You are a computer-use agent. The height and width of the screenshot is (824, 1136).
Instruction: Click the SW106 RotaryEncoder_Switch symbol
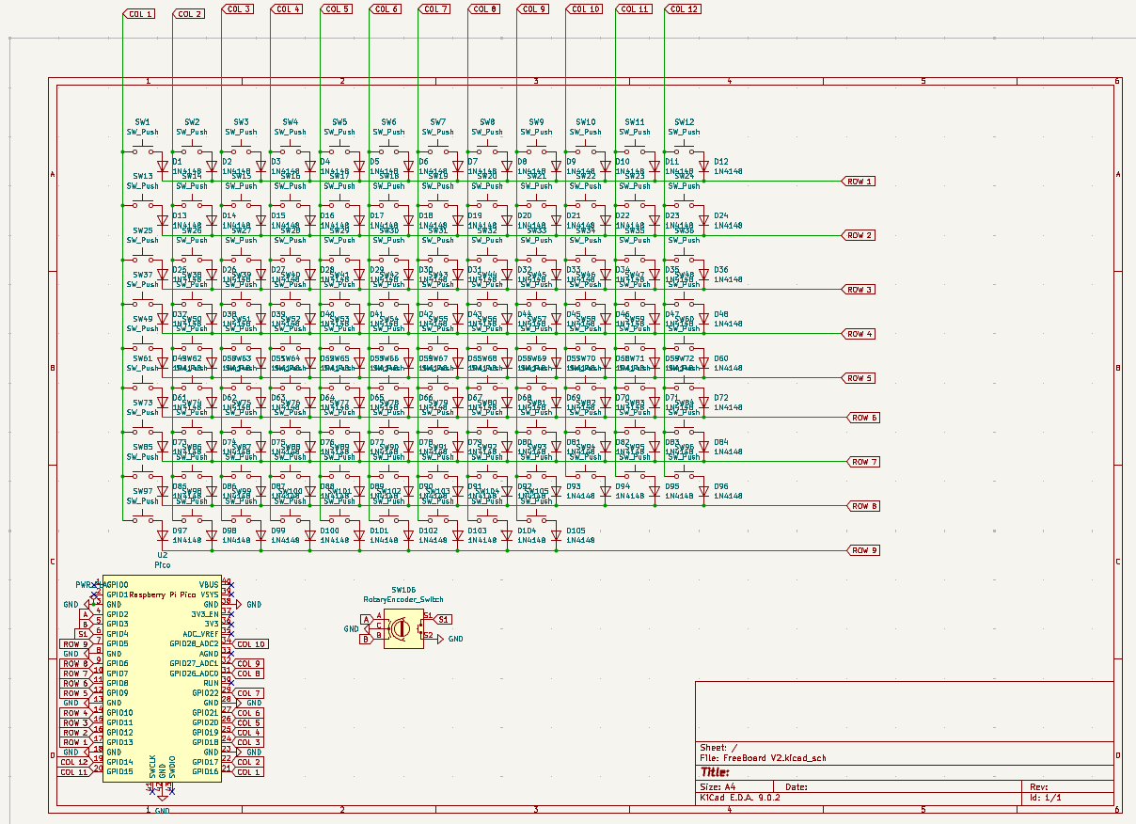pyautogui.click(x=402, y=628)
